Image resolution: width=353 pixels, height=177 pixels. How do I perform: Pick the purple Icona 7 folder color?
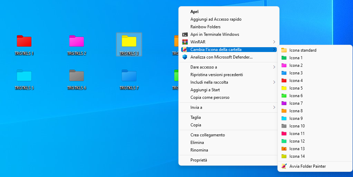click(296, 103)
